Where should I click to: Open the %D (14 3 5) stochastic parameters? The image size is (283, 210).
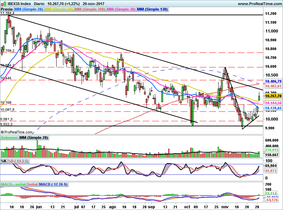[x=17, y=161]
